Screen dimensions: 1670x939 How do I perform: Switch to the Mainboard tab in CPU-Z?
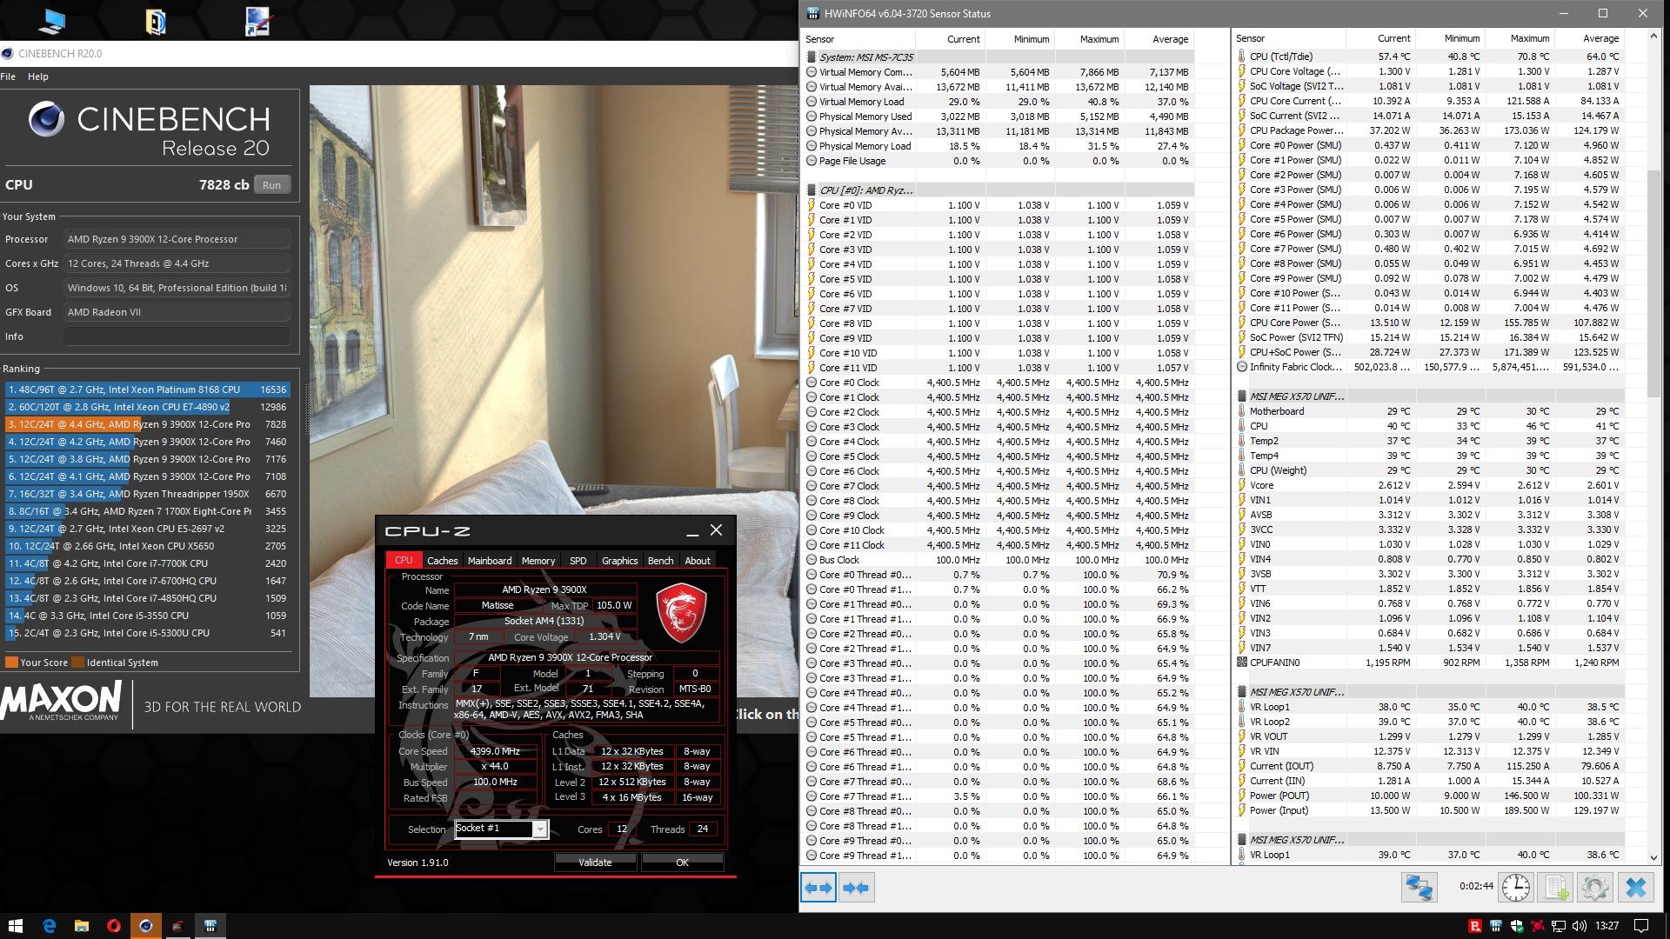pyautogui.click(x=489, y=561)
